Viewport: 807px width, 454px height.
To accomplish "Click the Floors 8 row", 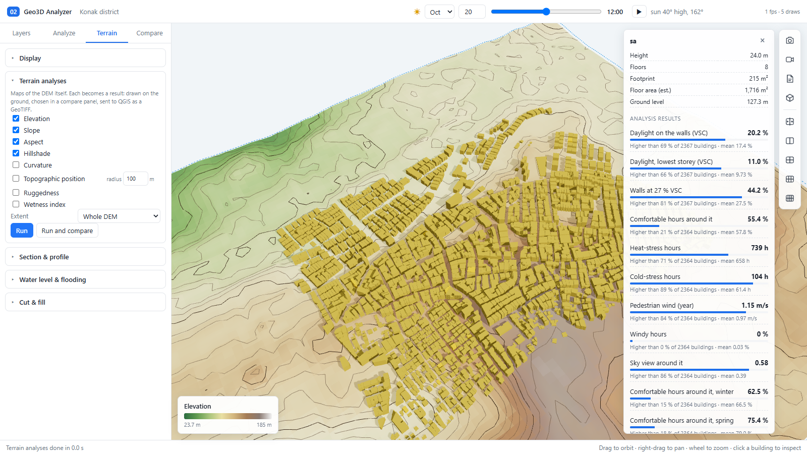I will click(x=699, y=67).
